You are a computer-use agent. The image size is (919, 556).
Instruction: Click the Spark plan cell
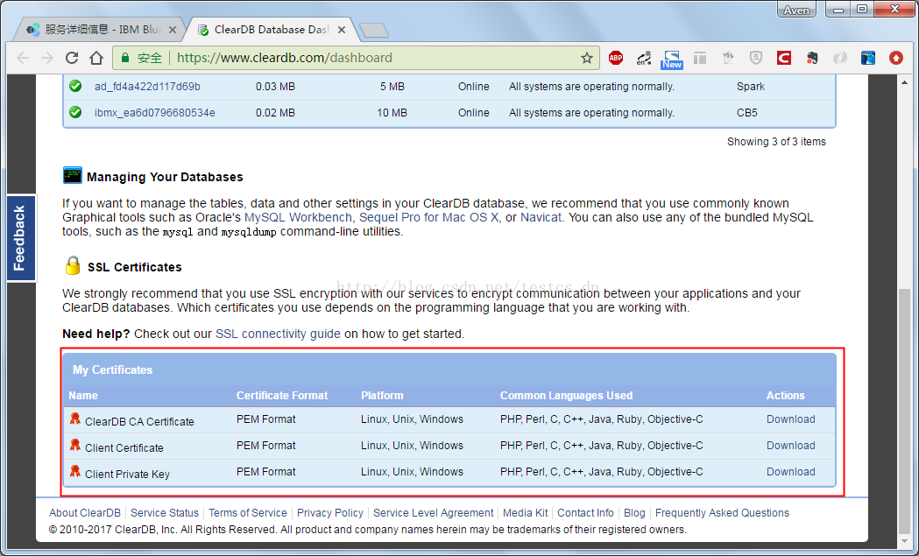tap(751, 87)
